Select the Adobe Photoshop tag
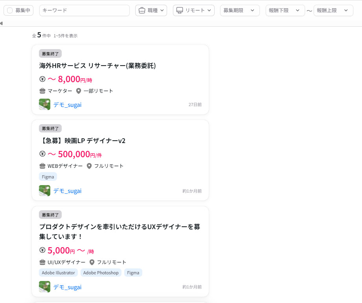This screenshot has width=362, height=303. click(101, 272)
